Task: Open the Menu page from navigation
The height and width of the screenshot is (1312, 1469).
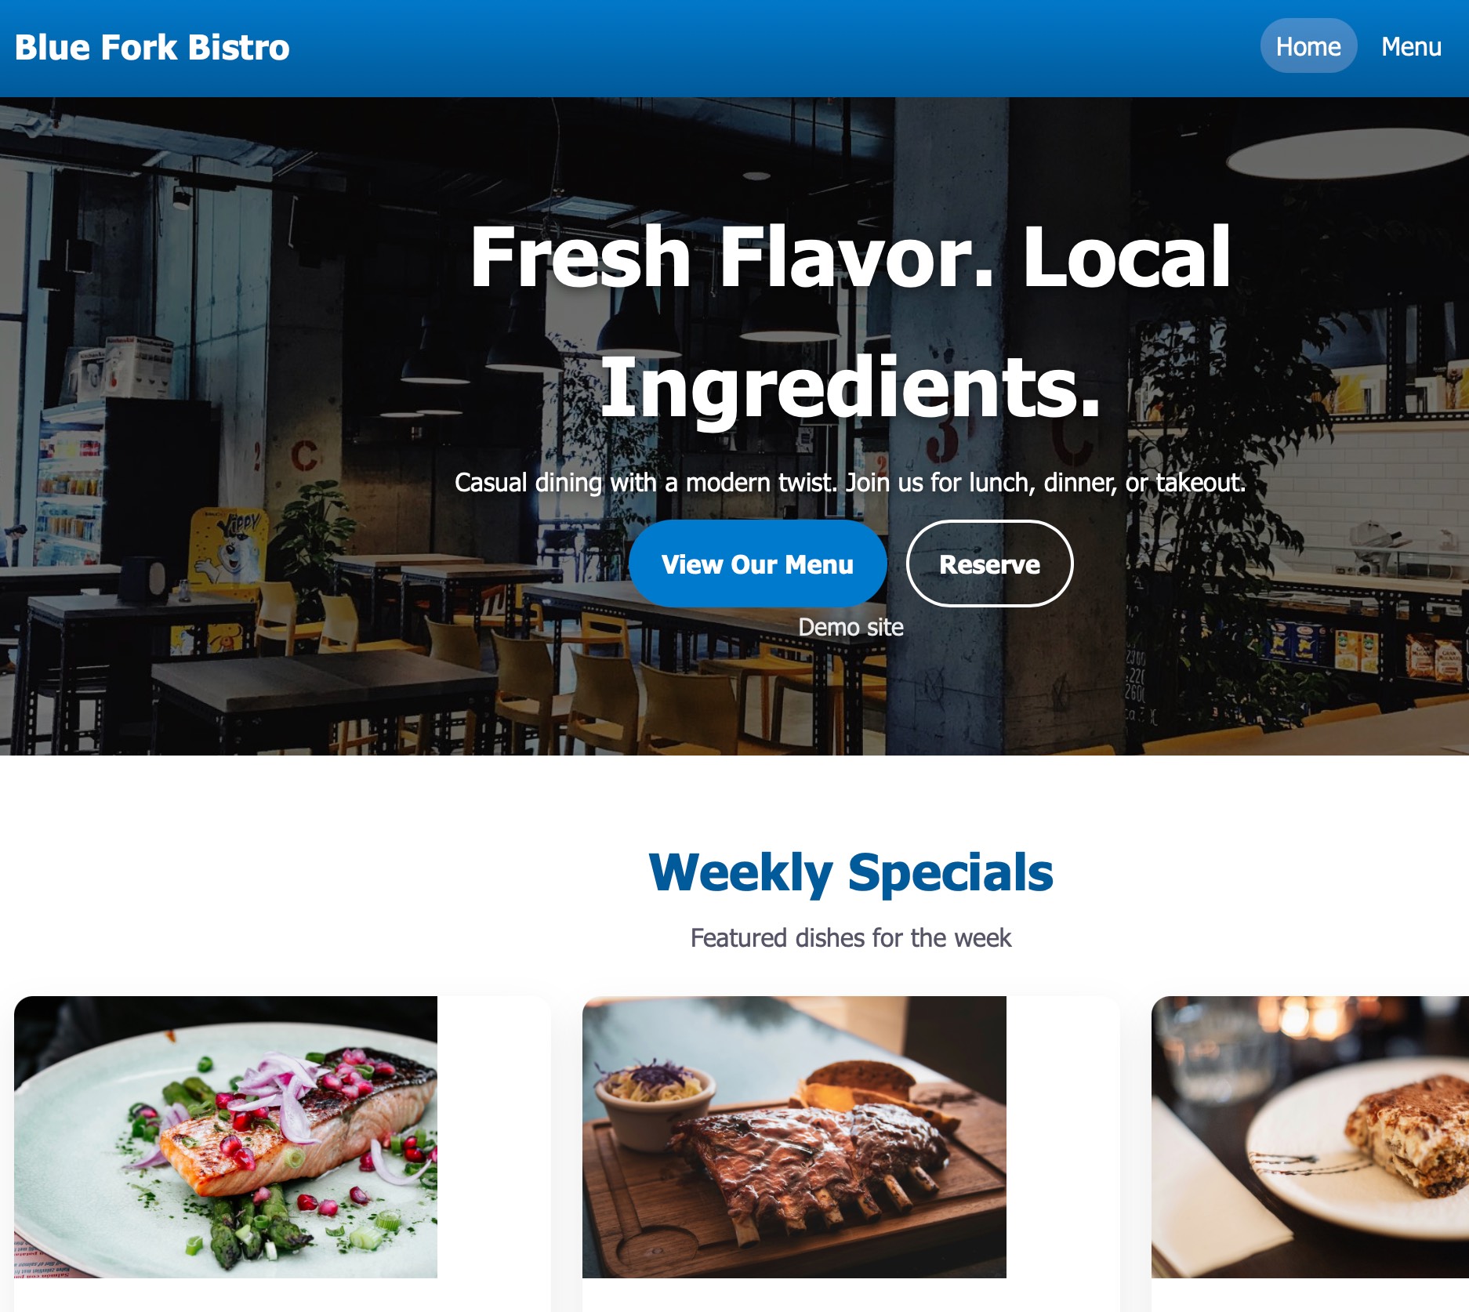Action: point(1411,46)
